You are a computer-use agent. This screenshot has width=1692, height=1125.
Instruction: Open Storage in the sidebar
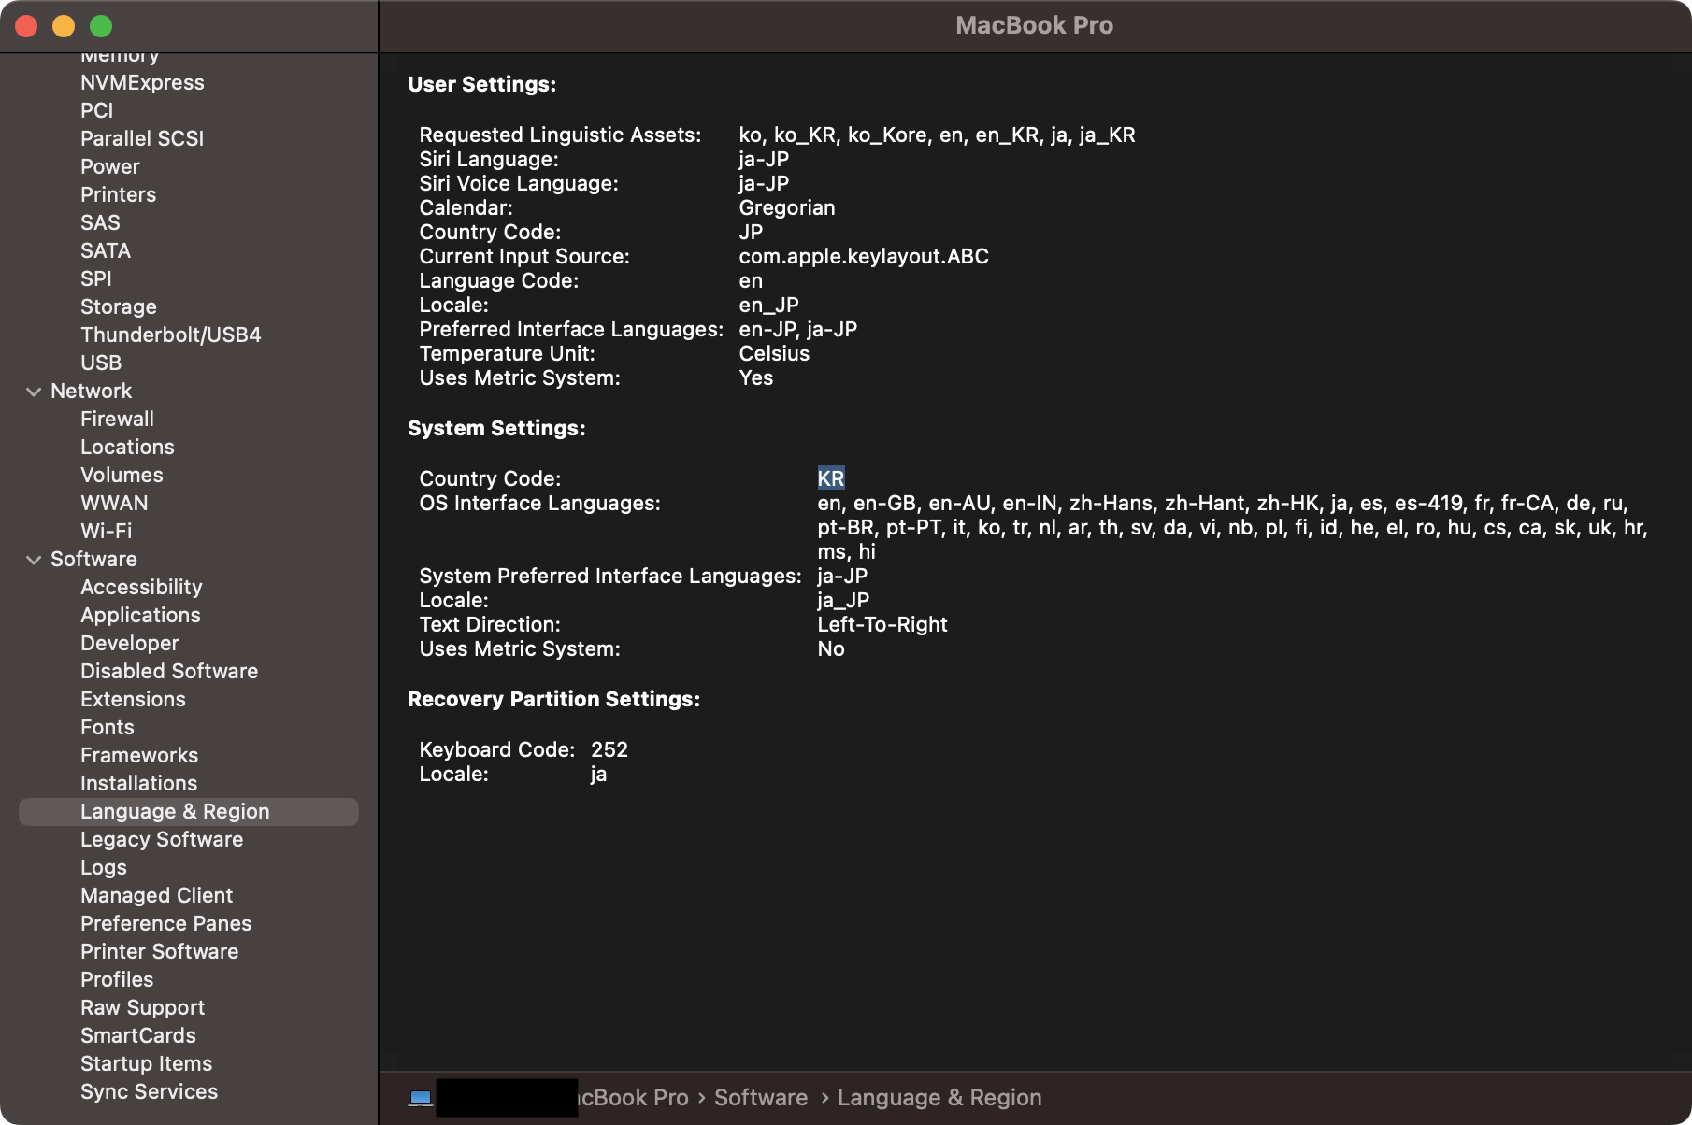(x=119, y=306)
